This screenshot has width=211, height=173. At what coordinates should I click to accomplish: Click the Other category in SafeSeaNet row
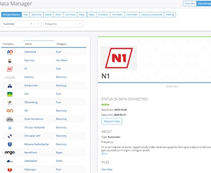tap(59, 161)
